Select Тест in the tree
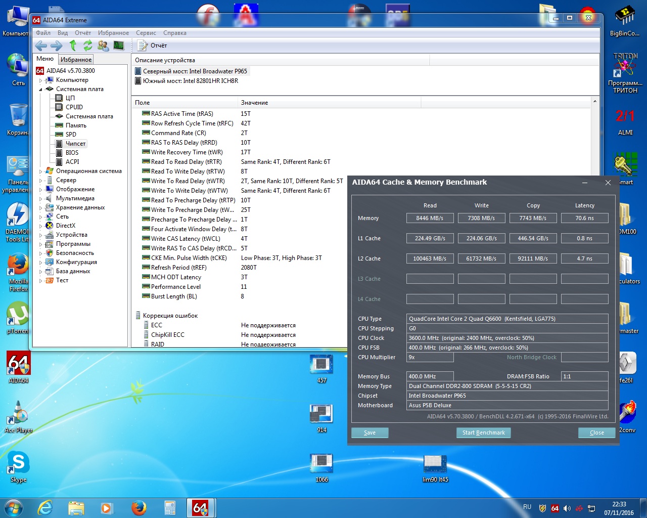 (62, 280)
